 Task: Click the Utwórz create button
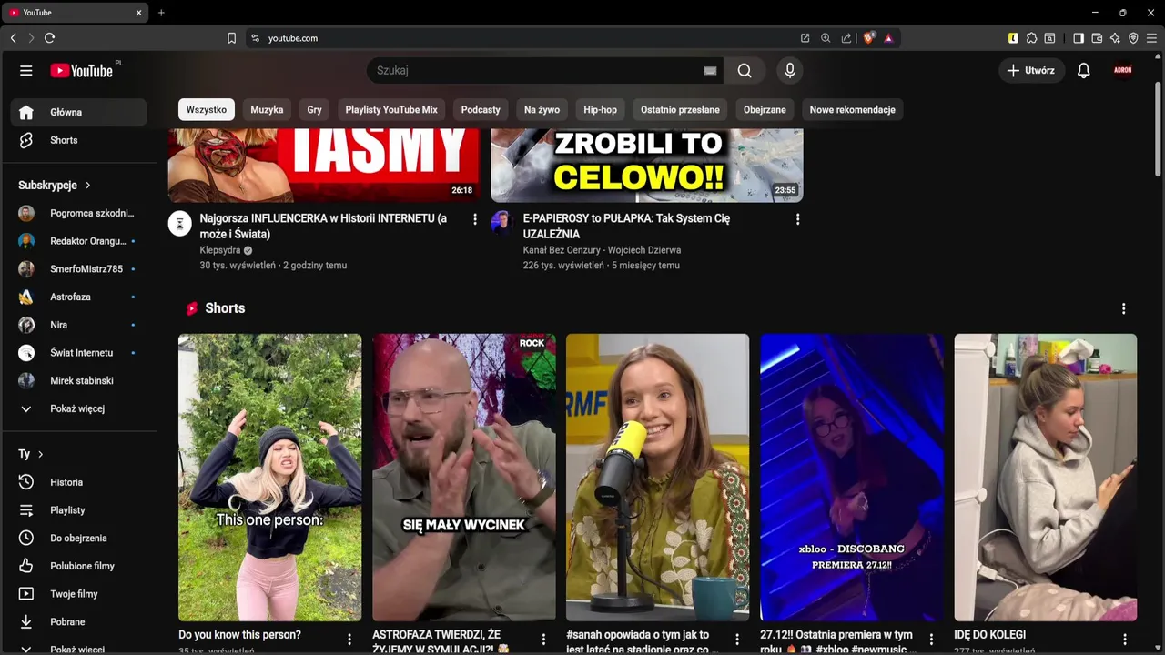[1031, 70]
